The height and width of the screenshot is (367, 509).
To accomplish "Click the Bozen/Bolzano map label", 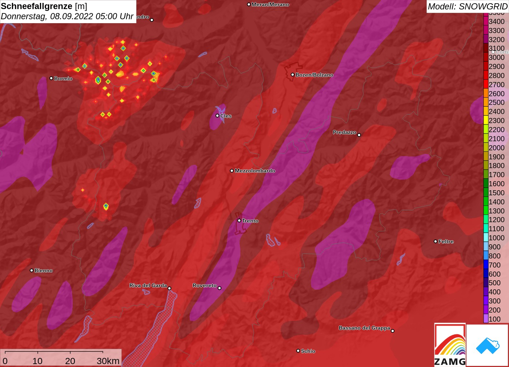I will pyautogui.click(x=314, y=75).
